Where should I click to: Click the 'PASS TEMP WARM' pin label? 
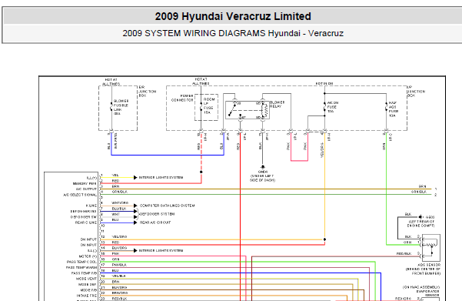[x=81, y=267]
